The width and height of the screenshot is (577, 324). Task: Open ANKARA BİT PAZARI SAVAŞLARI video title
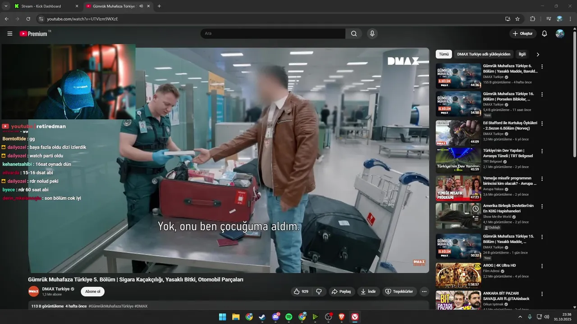506,296
